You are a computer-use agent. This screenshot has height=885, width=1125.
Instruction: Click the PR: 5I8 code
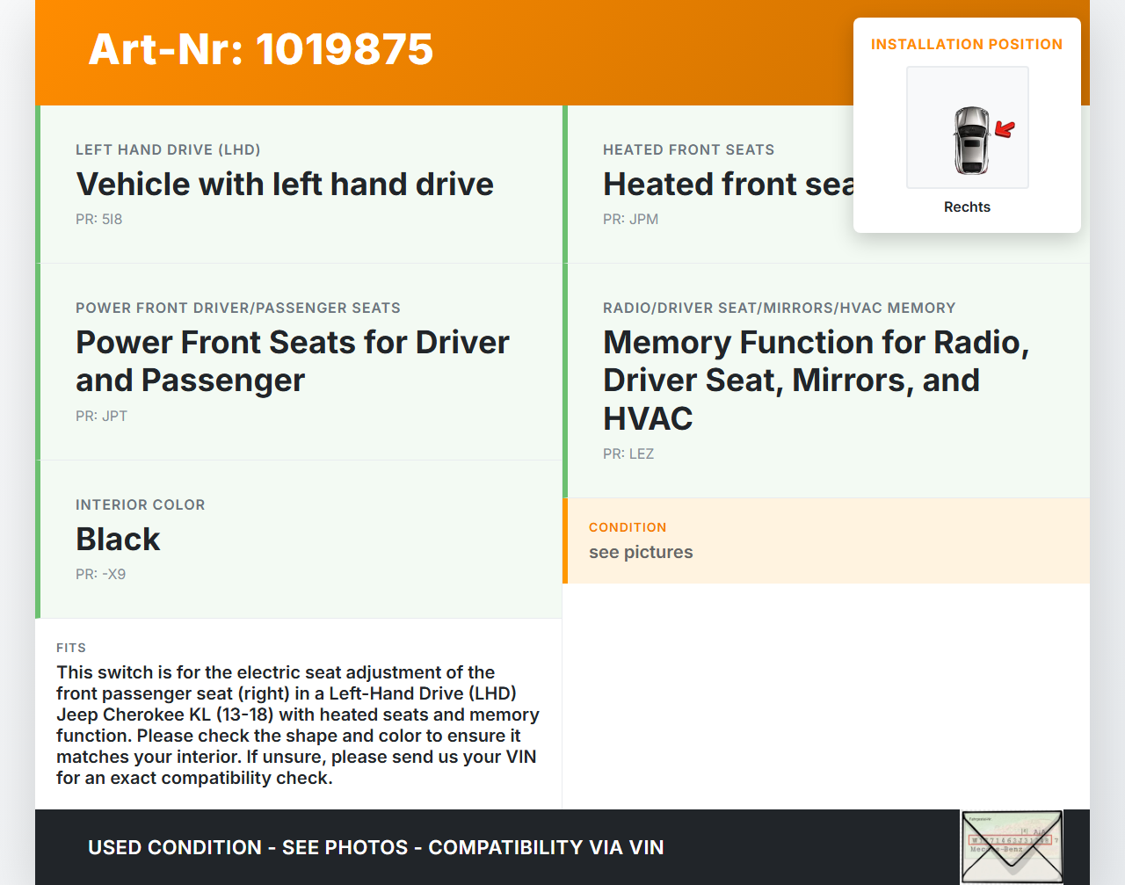pos(98,219)
